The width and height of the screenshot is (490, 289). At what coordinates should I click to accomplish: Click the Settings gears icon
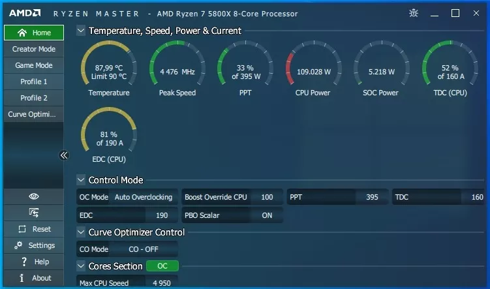pos(18,245)
